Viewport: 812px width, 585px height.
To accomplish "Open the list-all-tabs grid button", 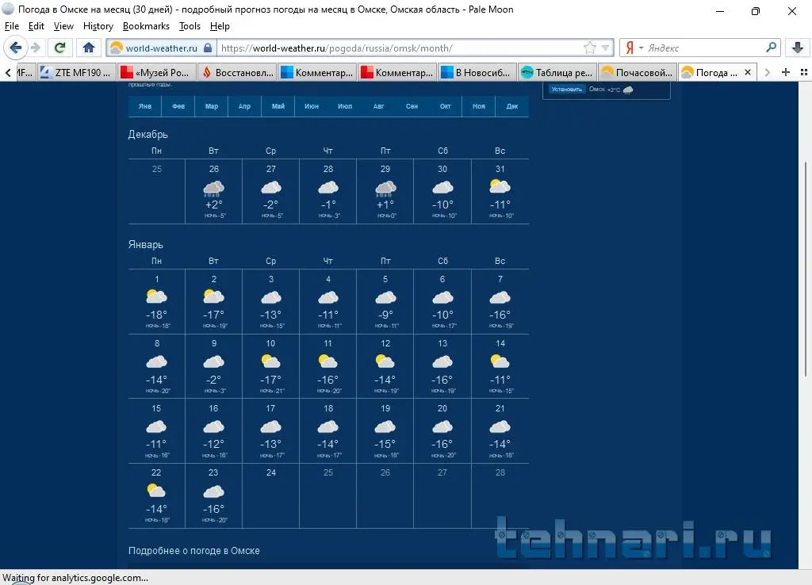I will (804, 72).
